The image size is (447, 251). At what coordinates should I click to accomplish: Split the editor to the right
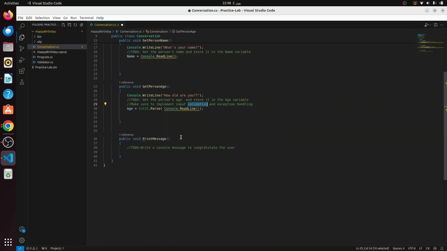coord(435,25)
